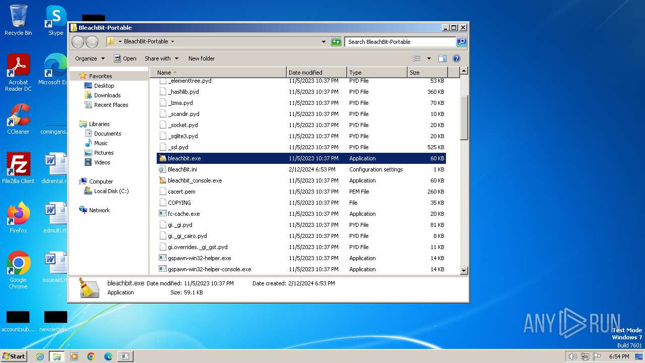Screen dimensions: 645x363
Task: Click the search magnifier icon
Action: (462, 42)
